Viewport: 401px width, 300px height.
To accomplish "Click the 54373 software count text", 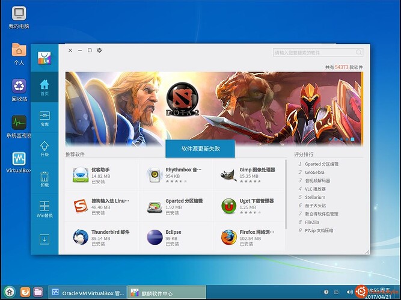I will [x=341, y=67].
